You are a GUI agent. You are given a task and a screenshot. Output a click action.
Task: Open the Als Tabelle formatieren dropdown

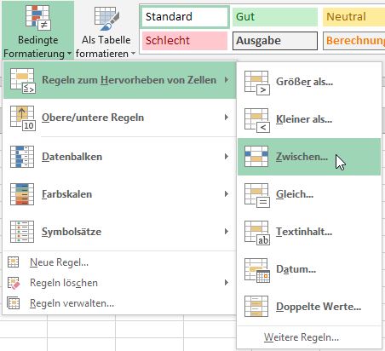tap(106, 31)
